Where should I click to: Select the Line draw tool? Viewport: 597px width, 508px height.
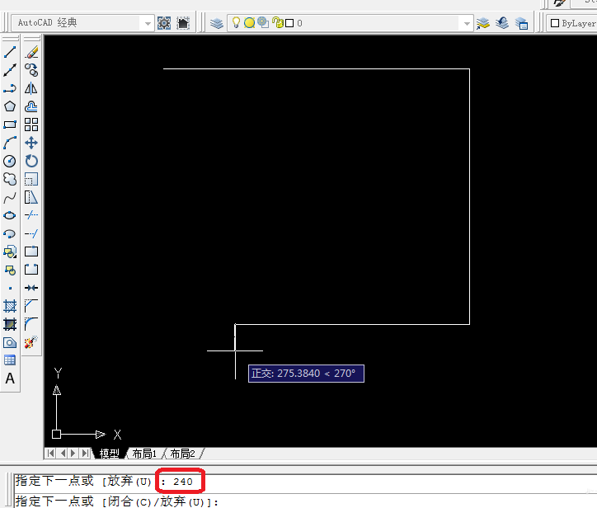coord(10,52)
